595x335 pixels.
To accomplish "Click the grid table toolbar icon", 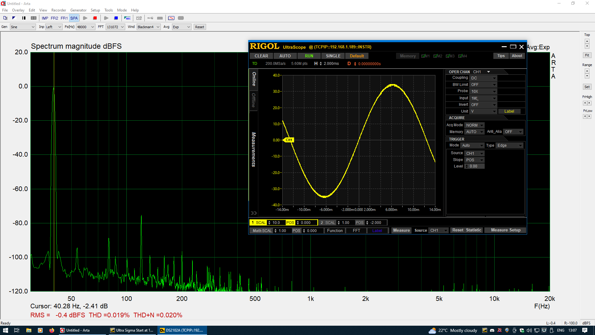I will pos(34,18).
